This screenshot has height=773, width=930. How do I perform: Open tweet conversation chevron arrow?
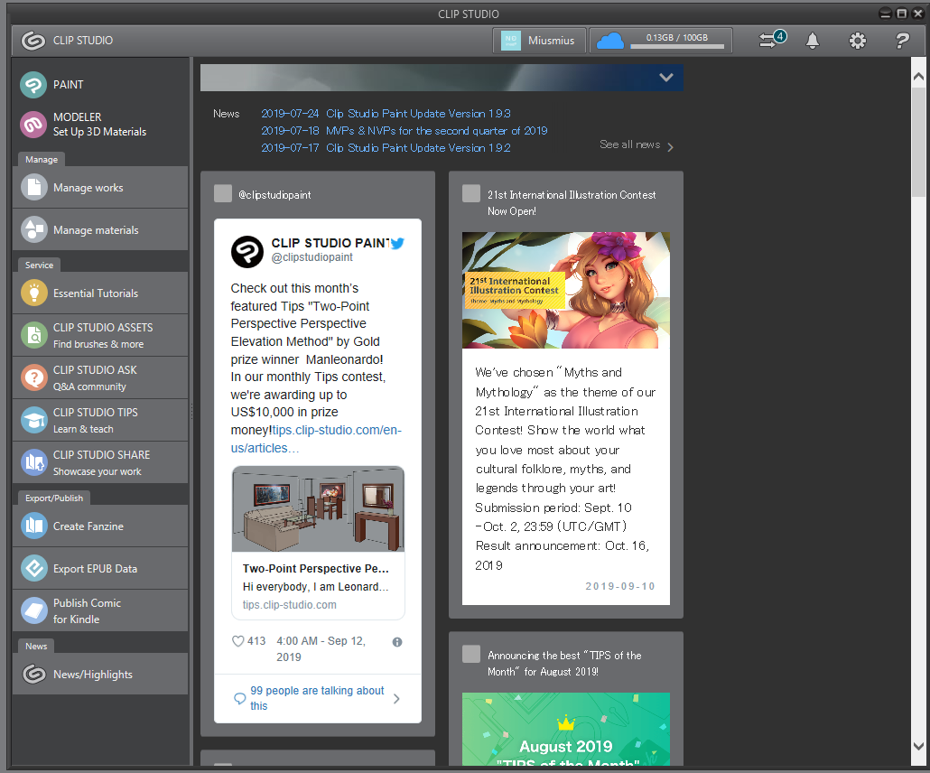[x=396, y=699]
